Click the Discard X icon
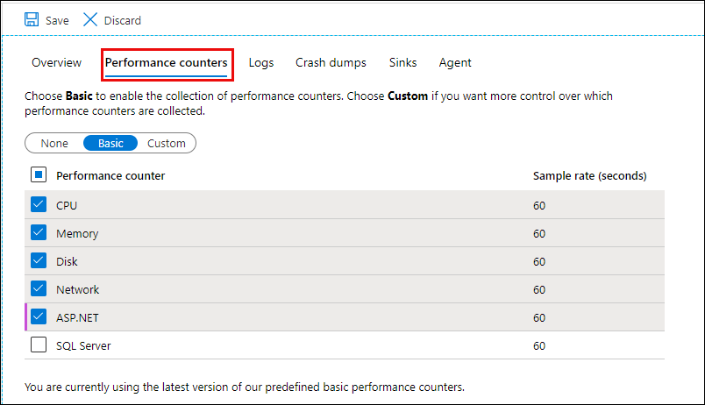 pos(90,19)
